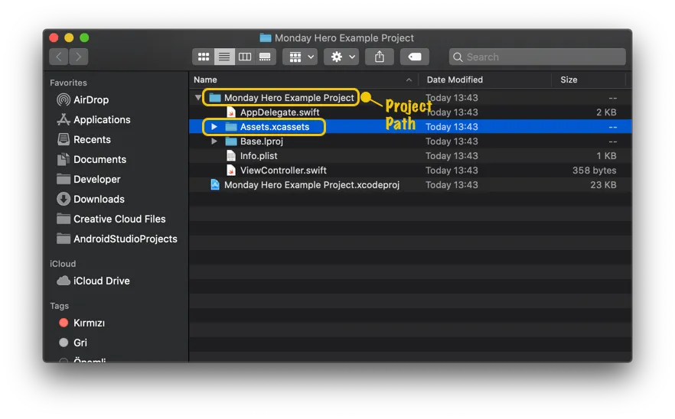Click the window title folder icon
Image resolution: width=675 pixels, height=419 pixels.
(266, 38)
